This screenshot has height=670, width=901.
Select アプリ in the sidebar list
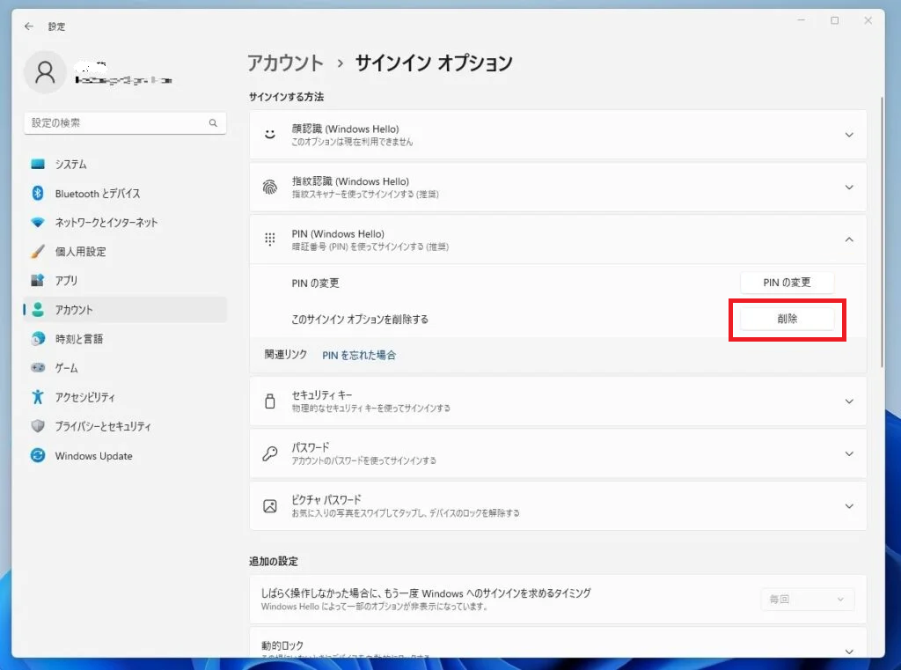tap(125, 281)
